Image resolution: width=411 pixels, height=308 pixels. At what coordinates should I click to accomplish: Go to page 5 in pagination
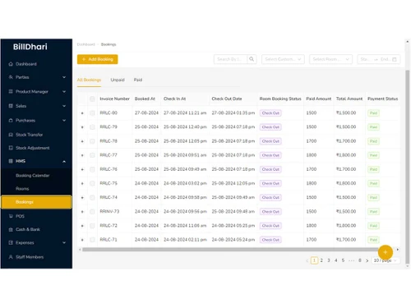(343, 260)
